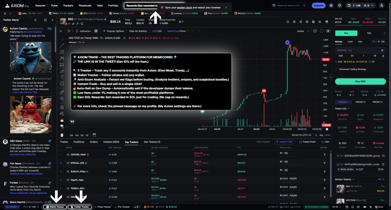This screenshot has width=391, height=210.
Task: Open the Pulse page
Action: [x=54, y=6]
